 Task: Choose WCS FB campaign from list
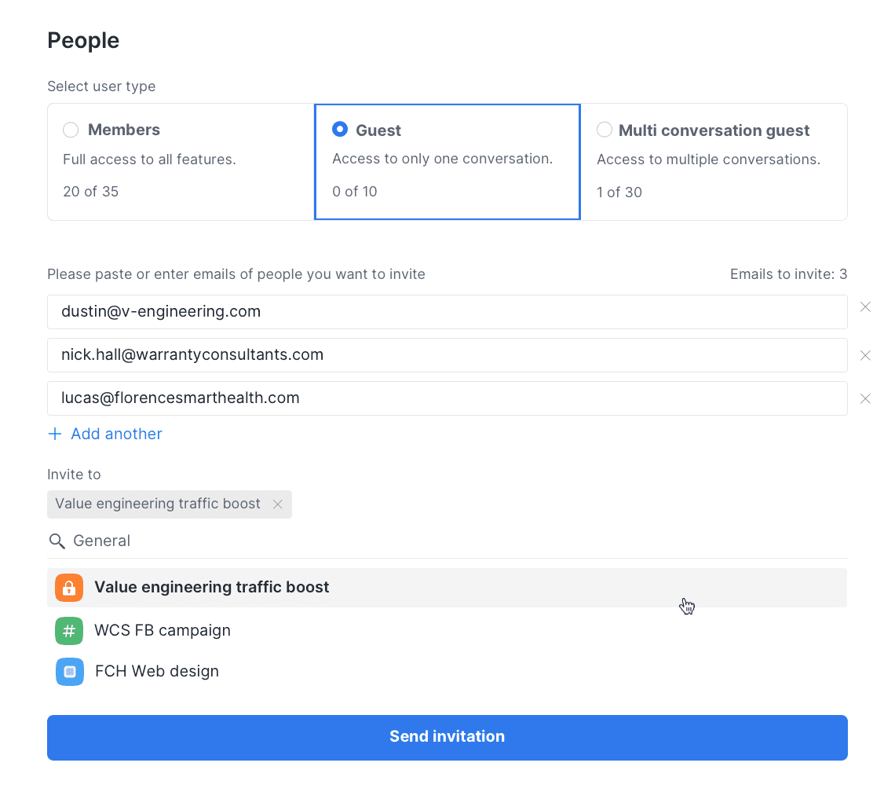163,631
